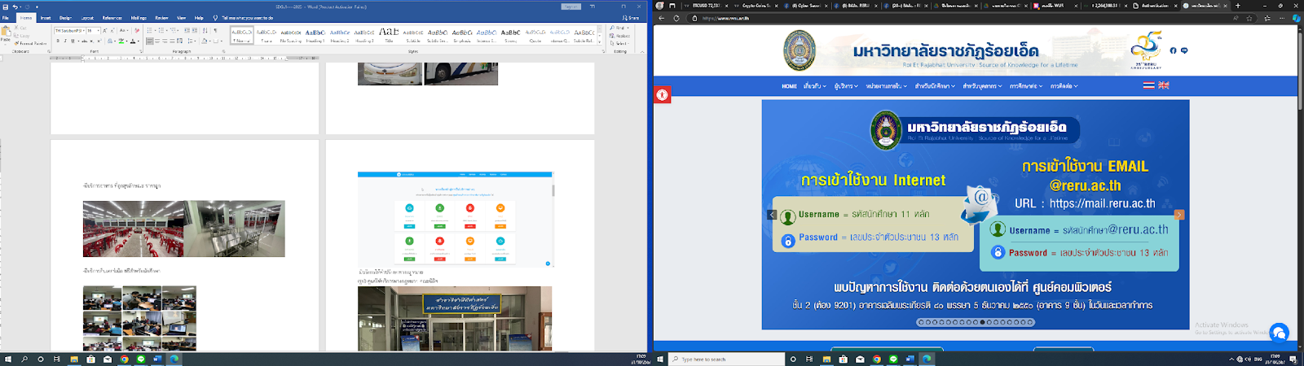Click the Font Color button

click(x=133, y=41)
